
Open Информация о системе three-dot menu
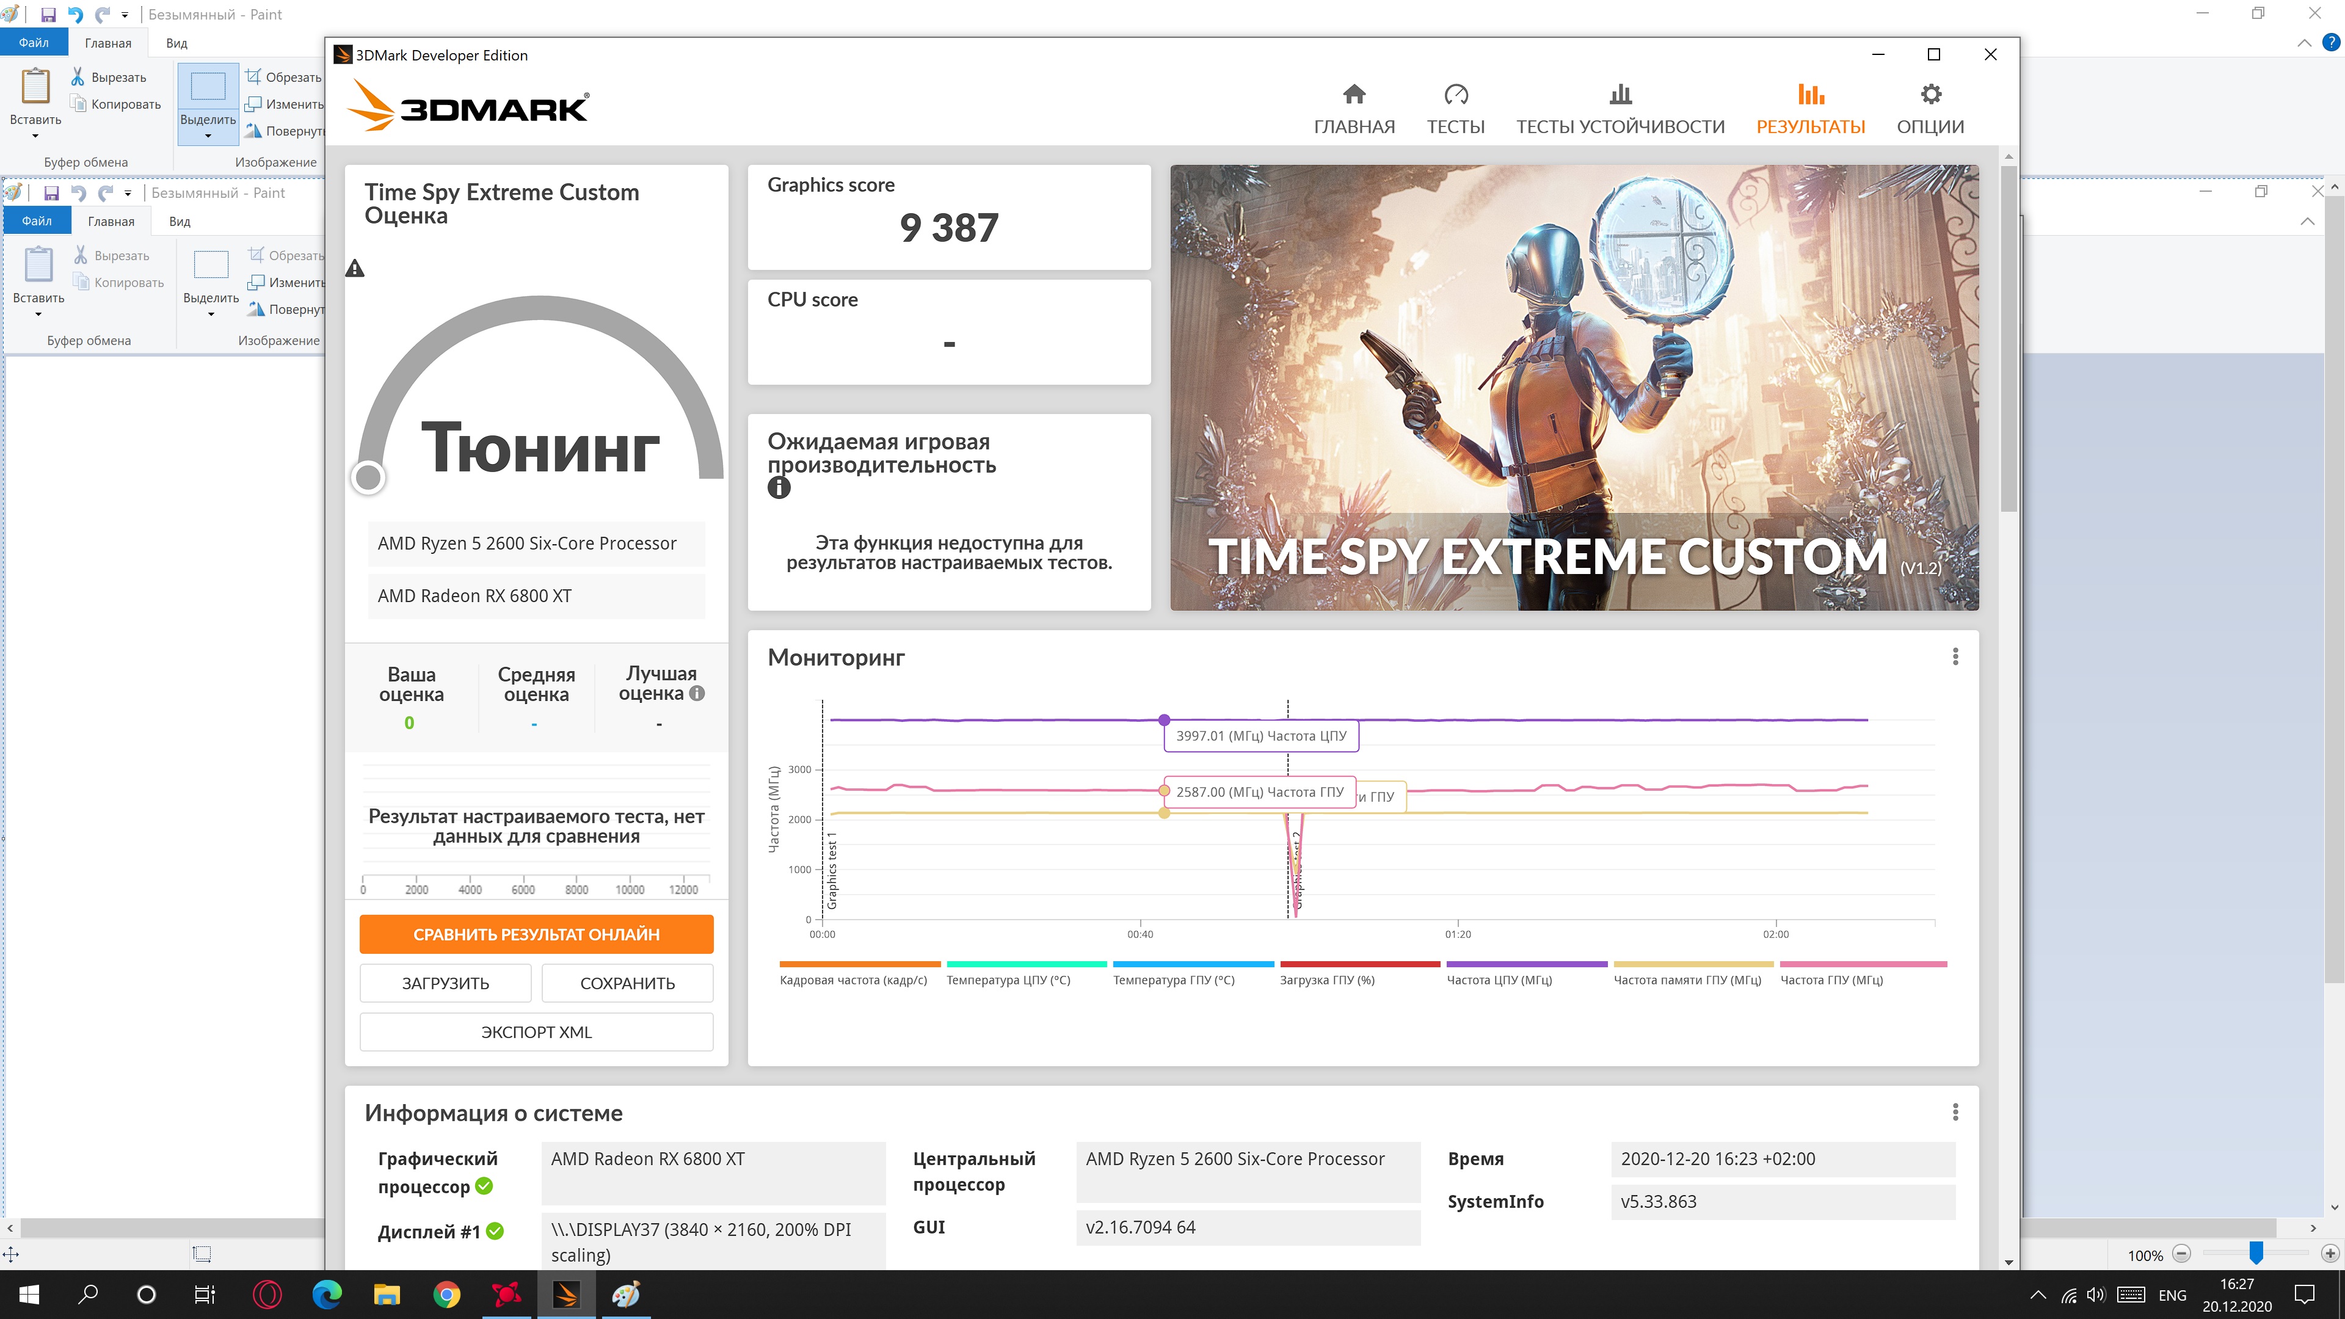pos(1954,1113)
